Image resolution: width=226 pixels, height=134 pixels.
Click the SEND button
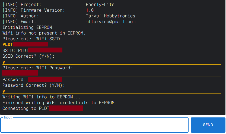point(208,125)
